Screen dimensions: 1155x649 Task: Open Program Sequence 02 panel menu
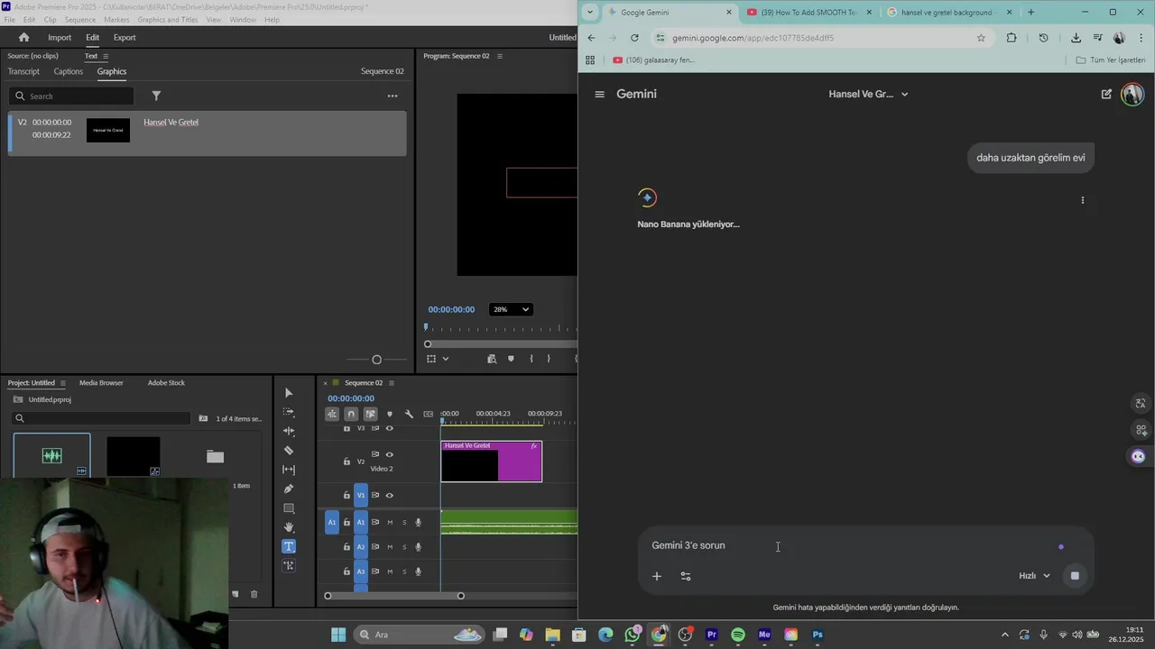click(500, 56)
